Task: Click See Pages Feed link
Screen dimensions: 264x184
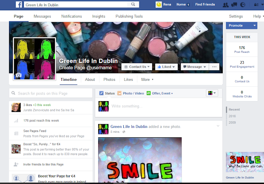Action: (x=35, y=131)
